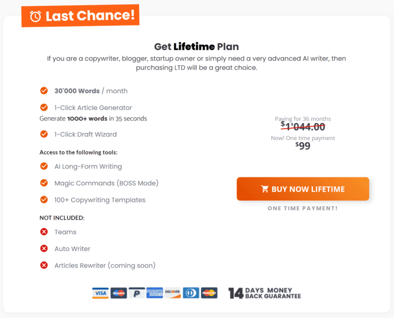Viewport: 394px width, 318px height.
Task: Click the BUY NOW LIFETIME button
Action: 303,189
